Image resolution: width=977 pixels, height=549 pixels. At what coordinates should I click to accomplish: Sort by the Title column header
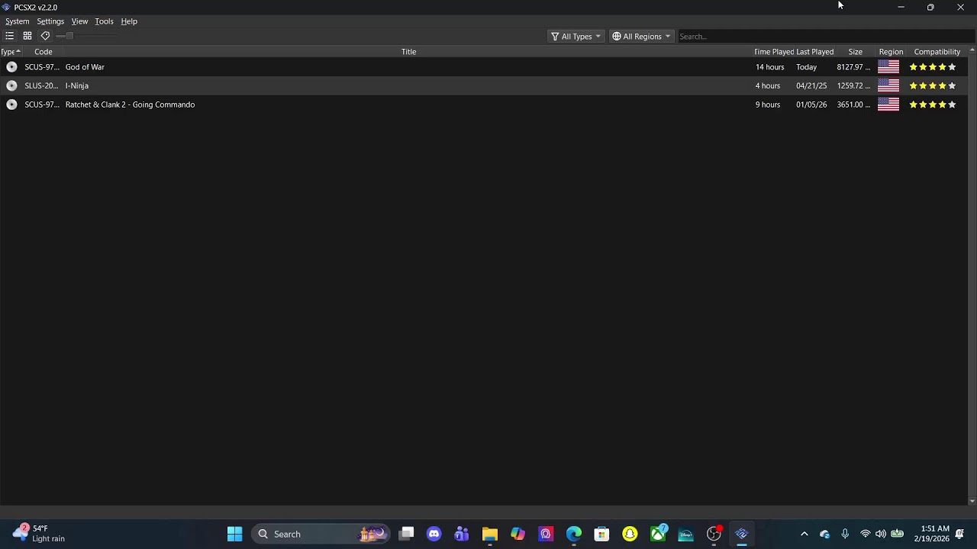[408, 52]
